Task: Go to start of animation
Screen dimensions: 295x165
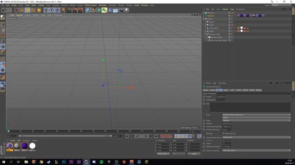Action: (127, 136)
